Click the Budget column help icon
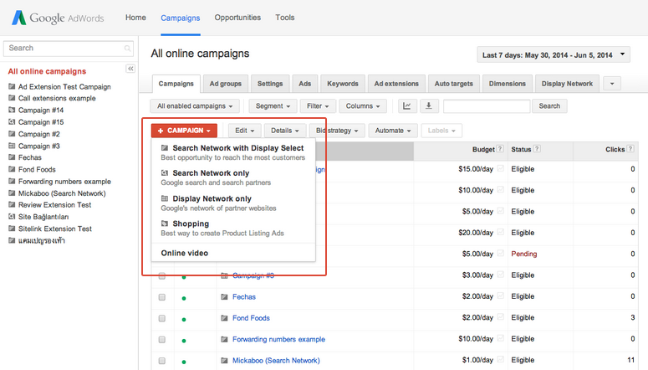Screen dimensions: 648x370 tap(501, 150)
